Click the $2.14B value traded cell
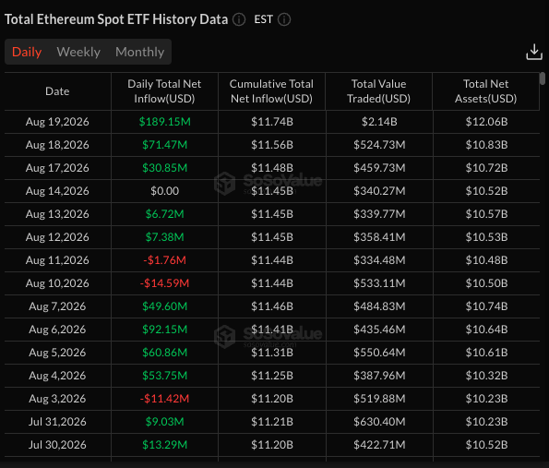 (379, 122)
